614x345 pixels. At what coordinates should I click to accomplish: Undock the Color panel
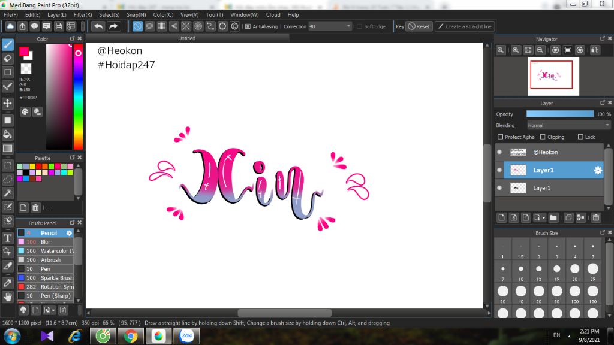coord(72,38)
